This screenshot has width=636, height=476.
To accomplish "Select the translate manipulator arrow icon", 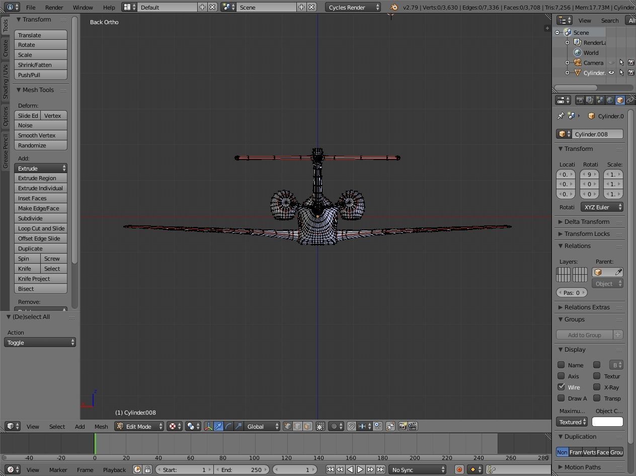I will point(218,426).
